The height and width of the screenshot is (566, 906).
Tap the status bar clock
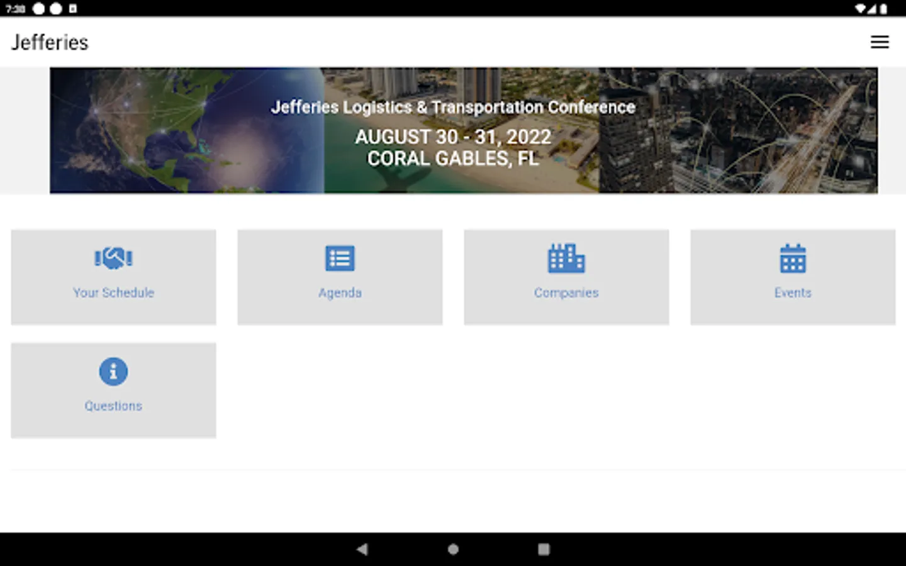point(15,9)
